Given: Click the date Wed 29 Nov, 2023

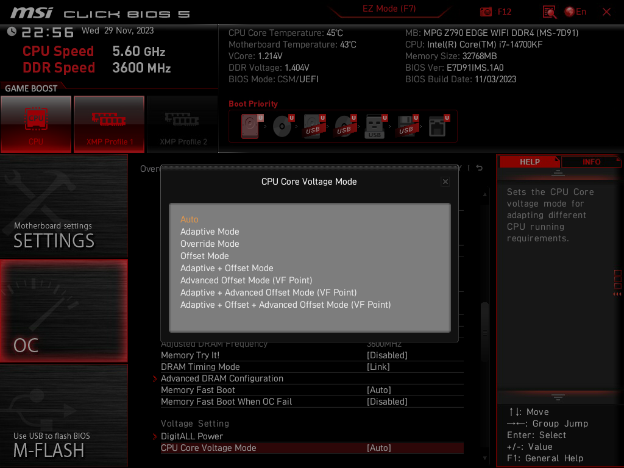Looking at the screenshot, I should click(118, 30).
